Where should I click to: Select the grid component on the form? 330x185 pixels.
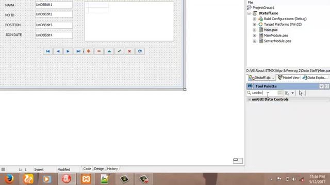[129, 22]
